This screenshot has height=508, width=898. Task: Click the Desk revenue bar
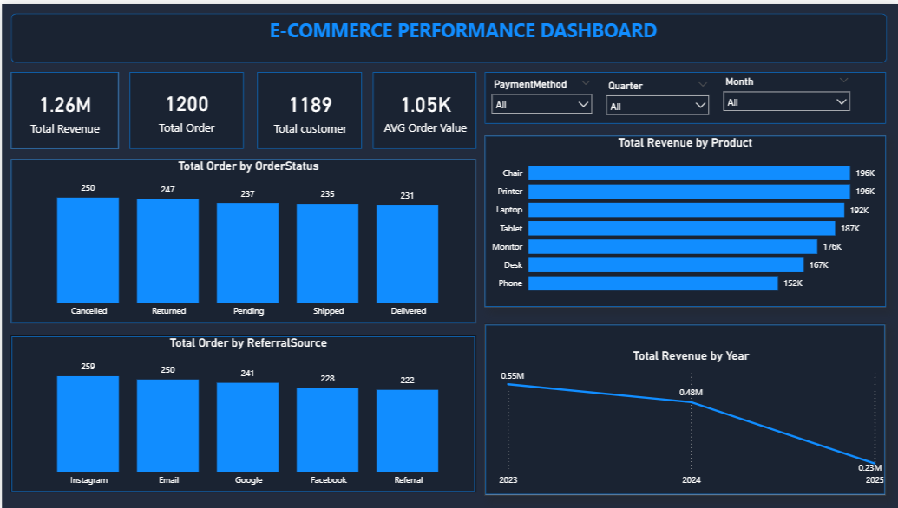(666, 265)
